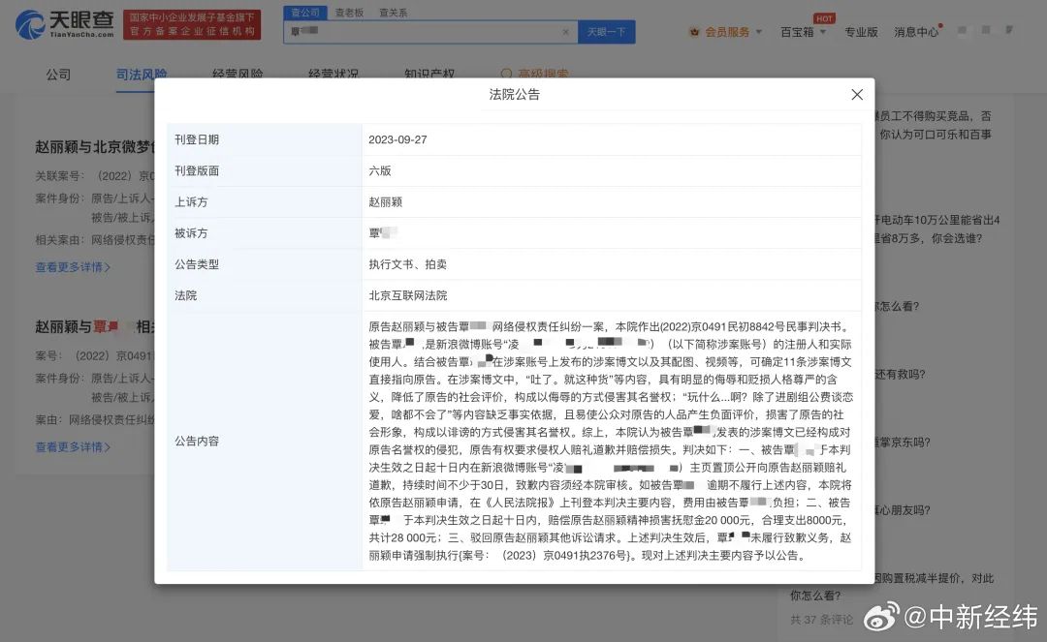Click the 天眼一下 search button
The width and height of the screenshot is (1047, 642).
606,31
